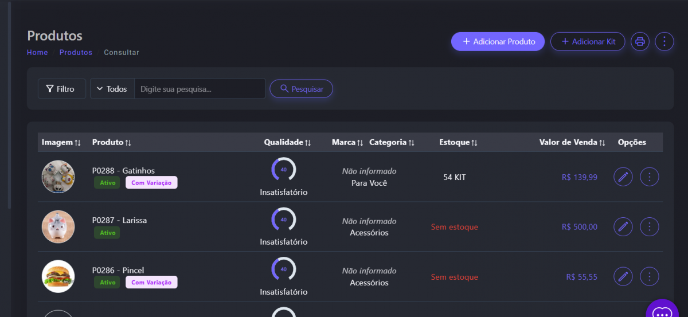Open more options for P0286 Pincel
The width and height of the screenshot is (688, 317).
[x=649, y=277]
